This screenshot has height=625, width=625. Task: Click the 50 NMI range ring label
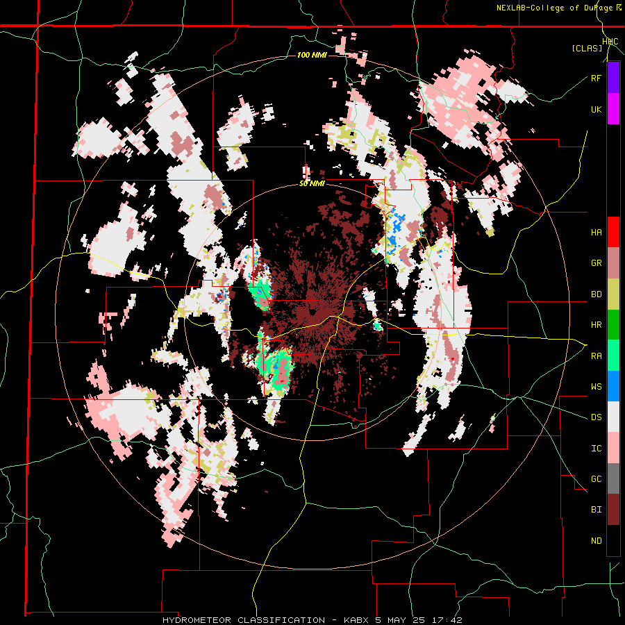click(x=312, y=184)
